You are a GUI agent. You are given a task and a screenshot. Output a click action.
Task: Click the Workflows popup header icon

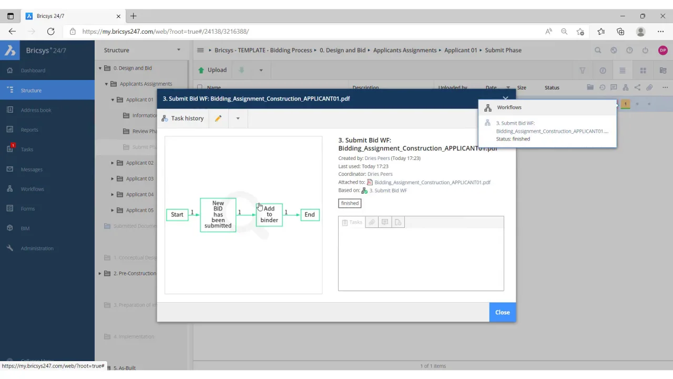pos(488,107)
